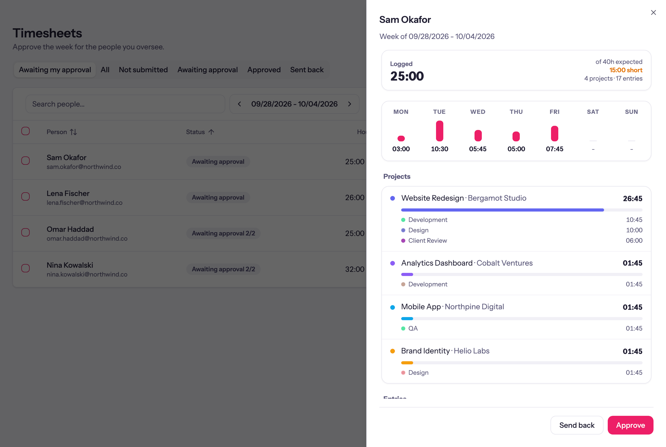Sort by Status column arrow
Viewport: 666px width, 447px height.
(x=211, y=132)
